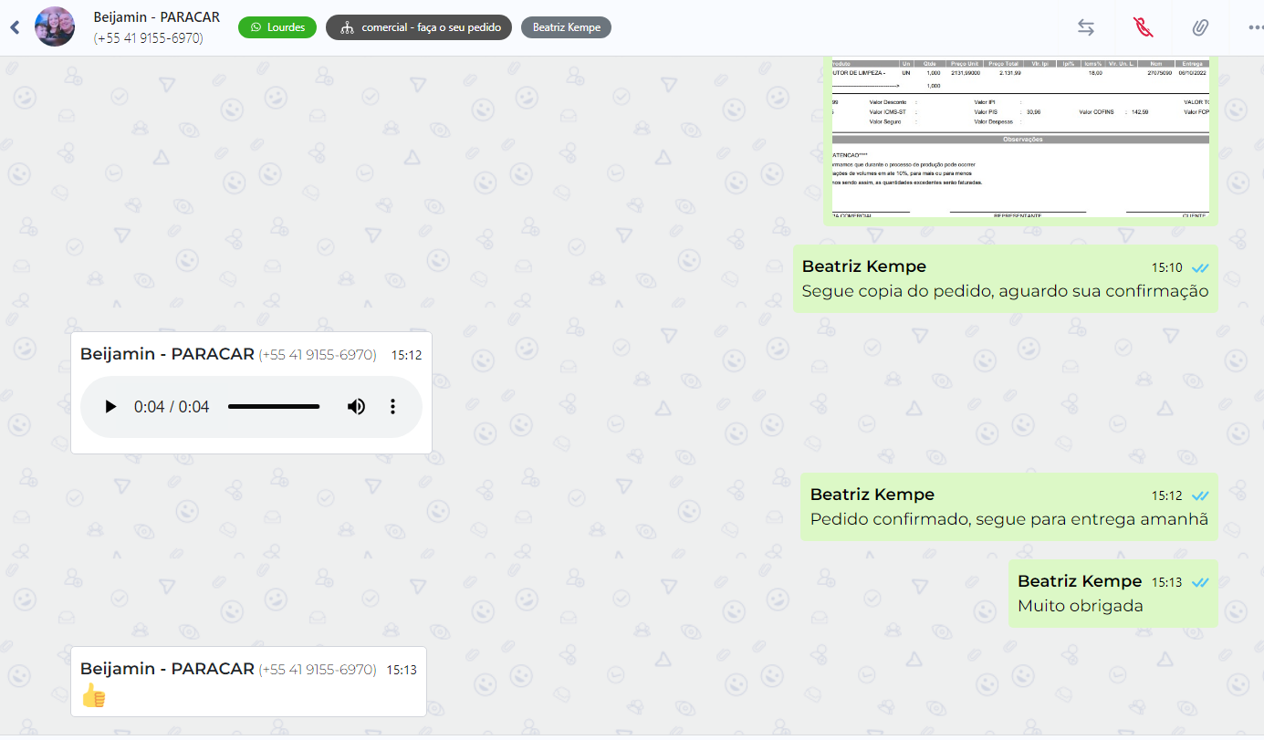Select the 'comercial - faça o seu pedido' tag

(x=419, y=27)
